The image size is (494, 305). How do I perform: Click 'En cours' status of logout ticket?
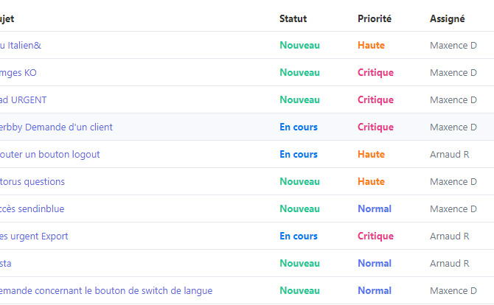(299, 155)
